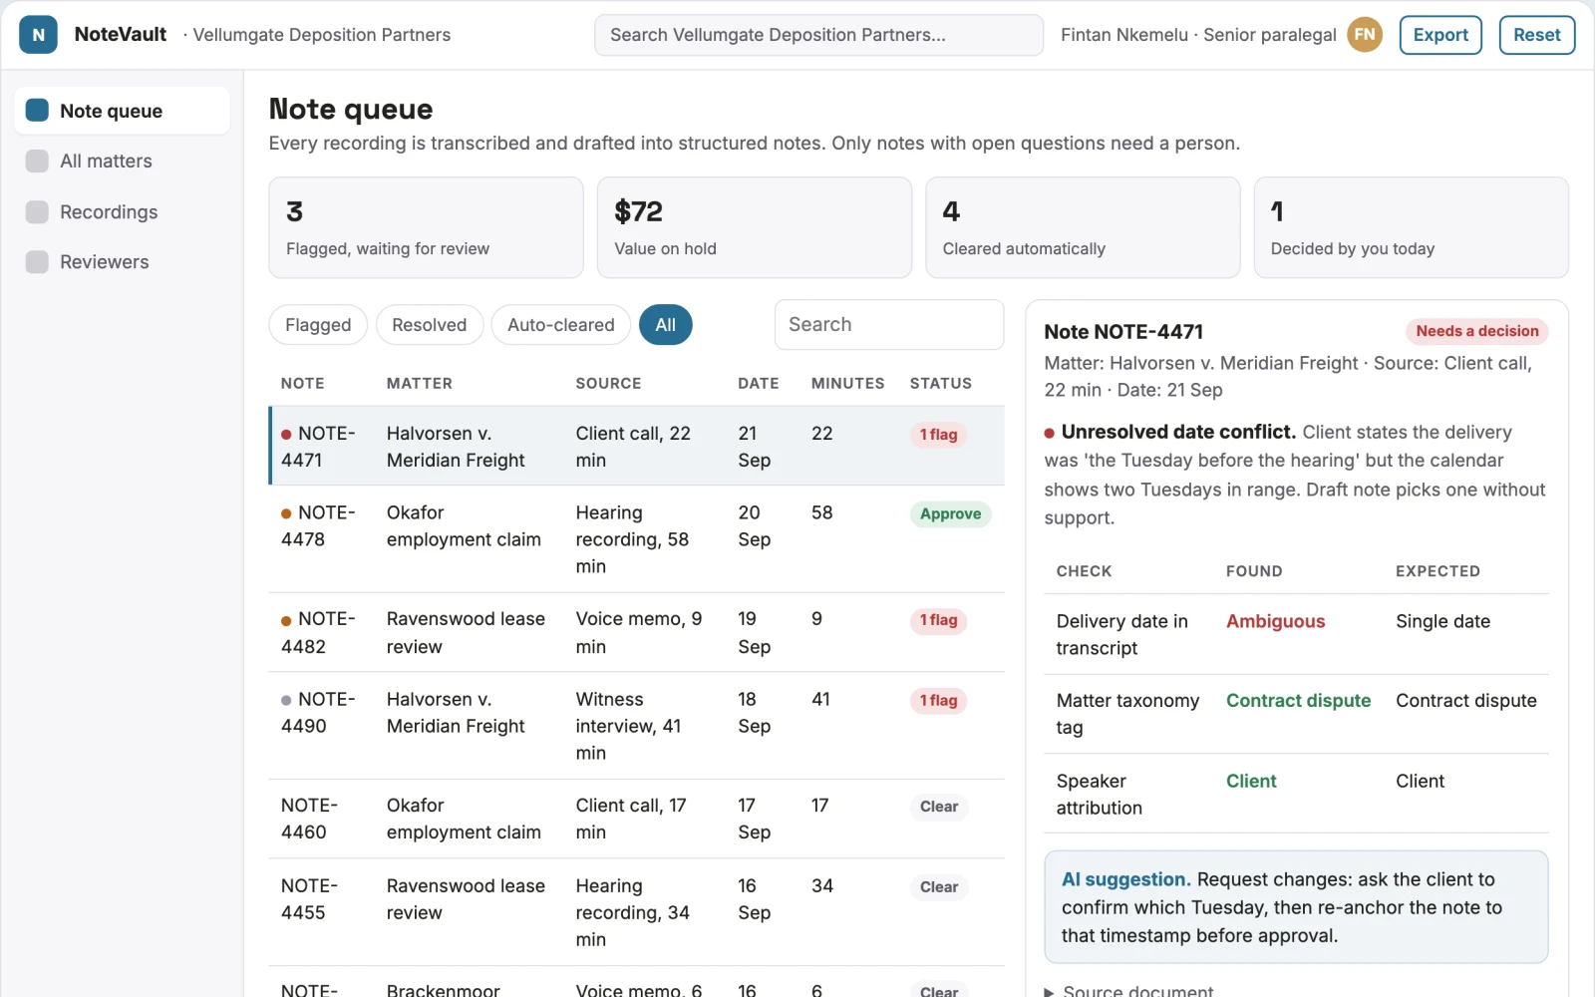Click the AI suggestion box
The height and width of the screenshot is (997, 1595).
click(x=1296, y=907)
